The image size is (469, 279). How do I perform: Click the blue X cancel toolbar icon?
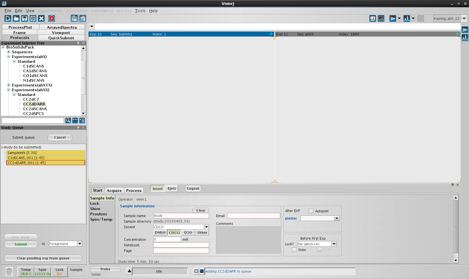(x=41, y=18)
